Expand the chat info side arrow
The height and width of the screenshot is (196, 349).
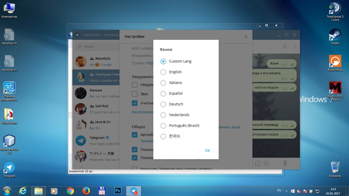295,47
